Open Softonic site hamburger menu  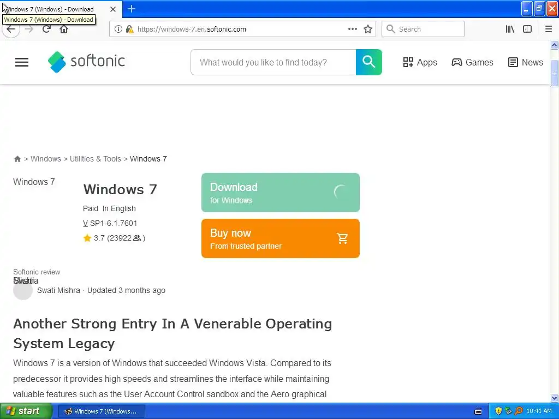22,62
